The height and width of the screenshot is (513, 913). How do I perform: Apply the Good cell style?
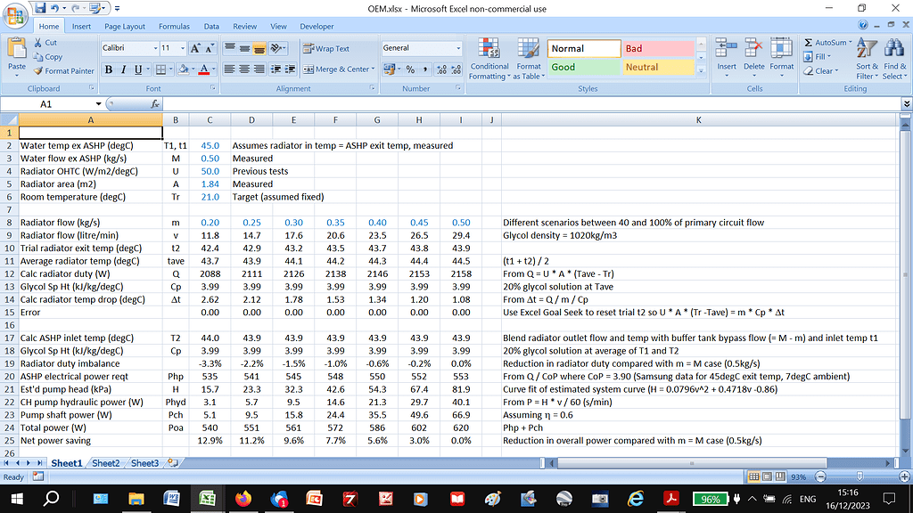(x=584, y=67)
